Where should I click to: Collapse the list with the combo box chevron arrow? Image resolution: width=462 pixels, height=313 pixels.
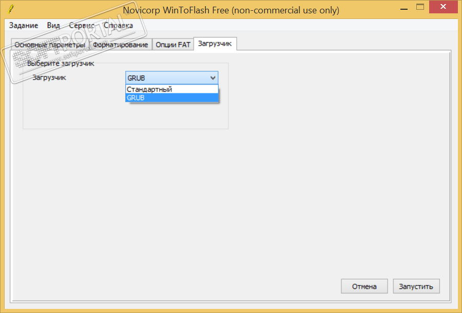coord(213,78)
